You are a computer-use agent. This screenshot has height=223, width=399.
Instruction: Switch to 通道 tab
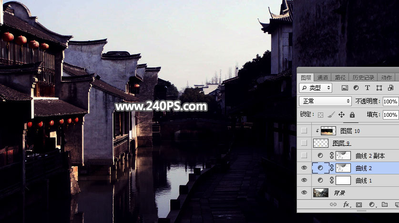tap(323, 78)
